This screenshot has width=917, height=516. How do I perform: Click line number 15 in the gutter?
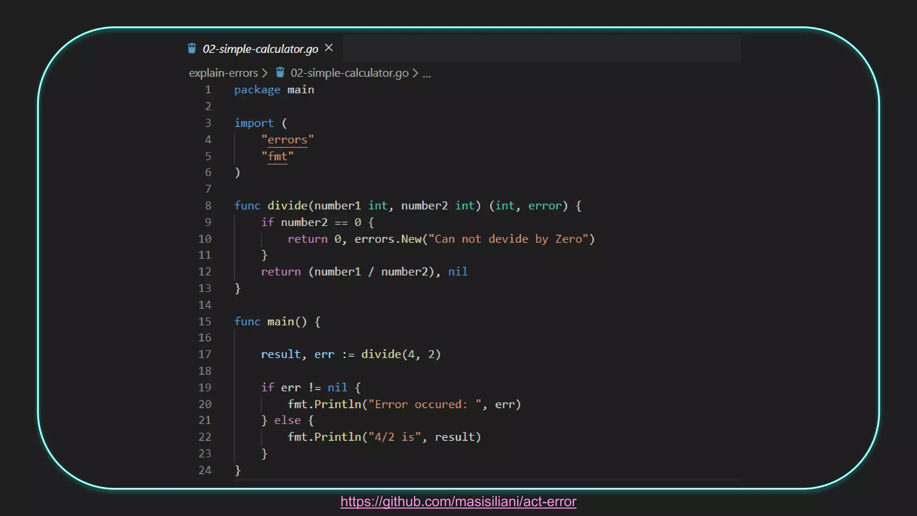205,322
